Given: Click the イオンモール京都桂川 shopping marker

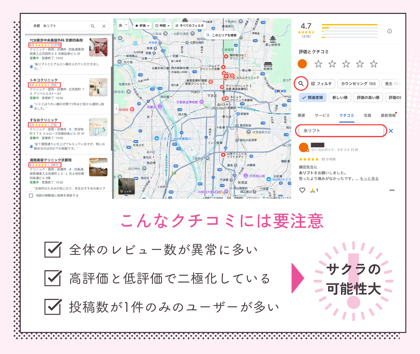Looking at the screenshot, I should (157, 138).
